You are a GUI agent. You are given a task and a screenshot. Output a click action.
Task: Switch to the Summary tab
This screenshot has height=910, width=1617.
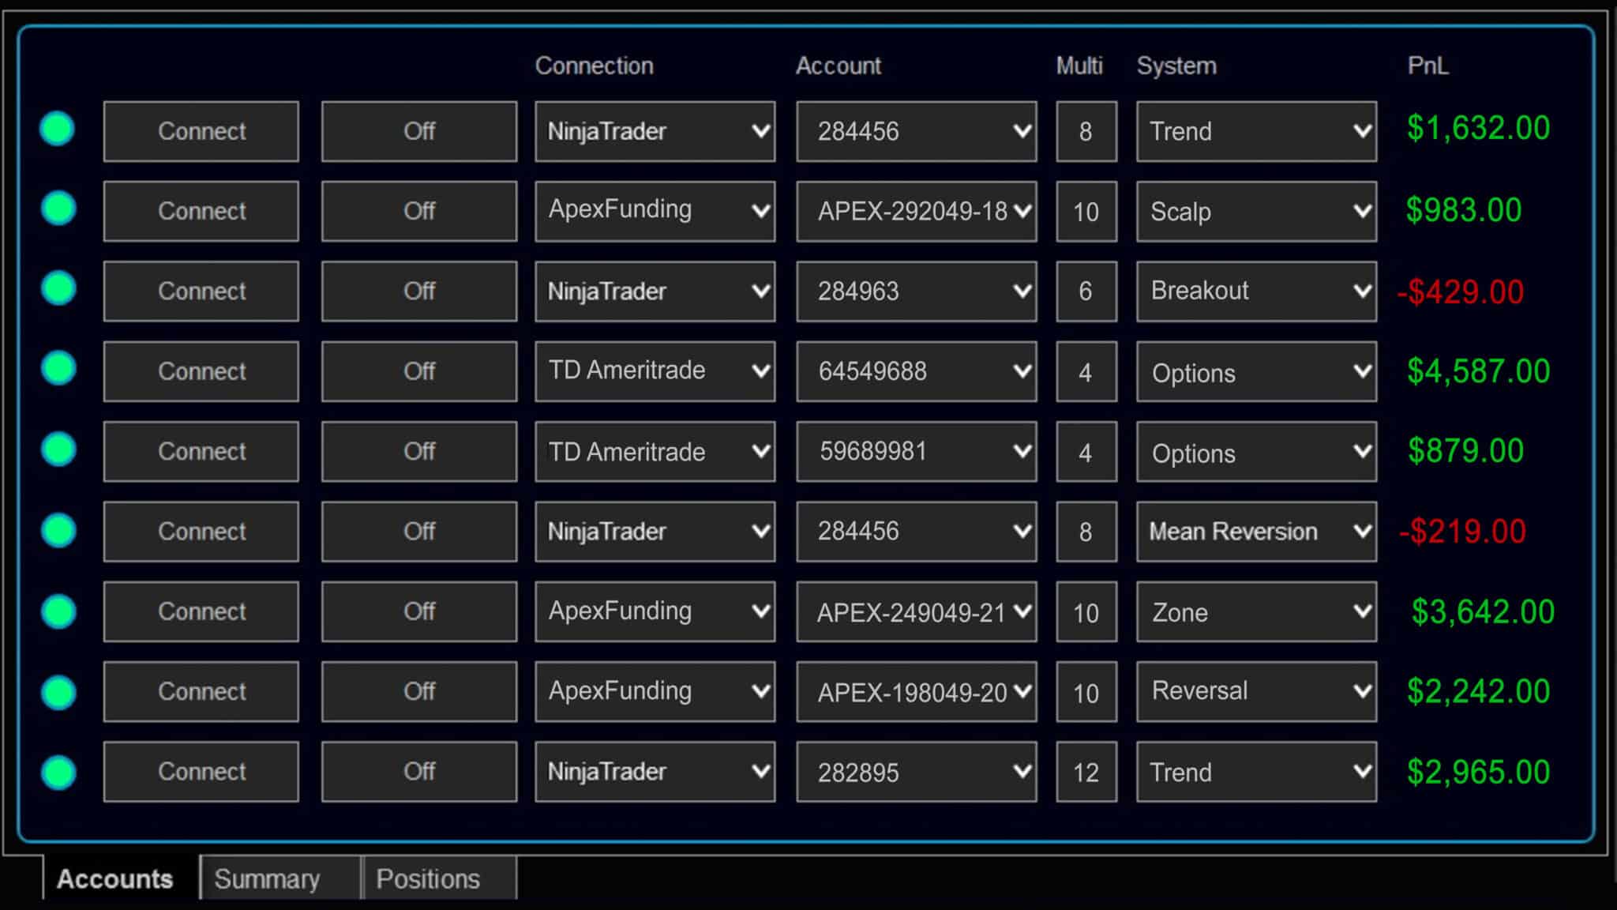[x=268, y=878]
